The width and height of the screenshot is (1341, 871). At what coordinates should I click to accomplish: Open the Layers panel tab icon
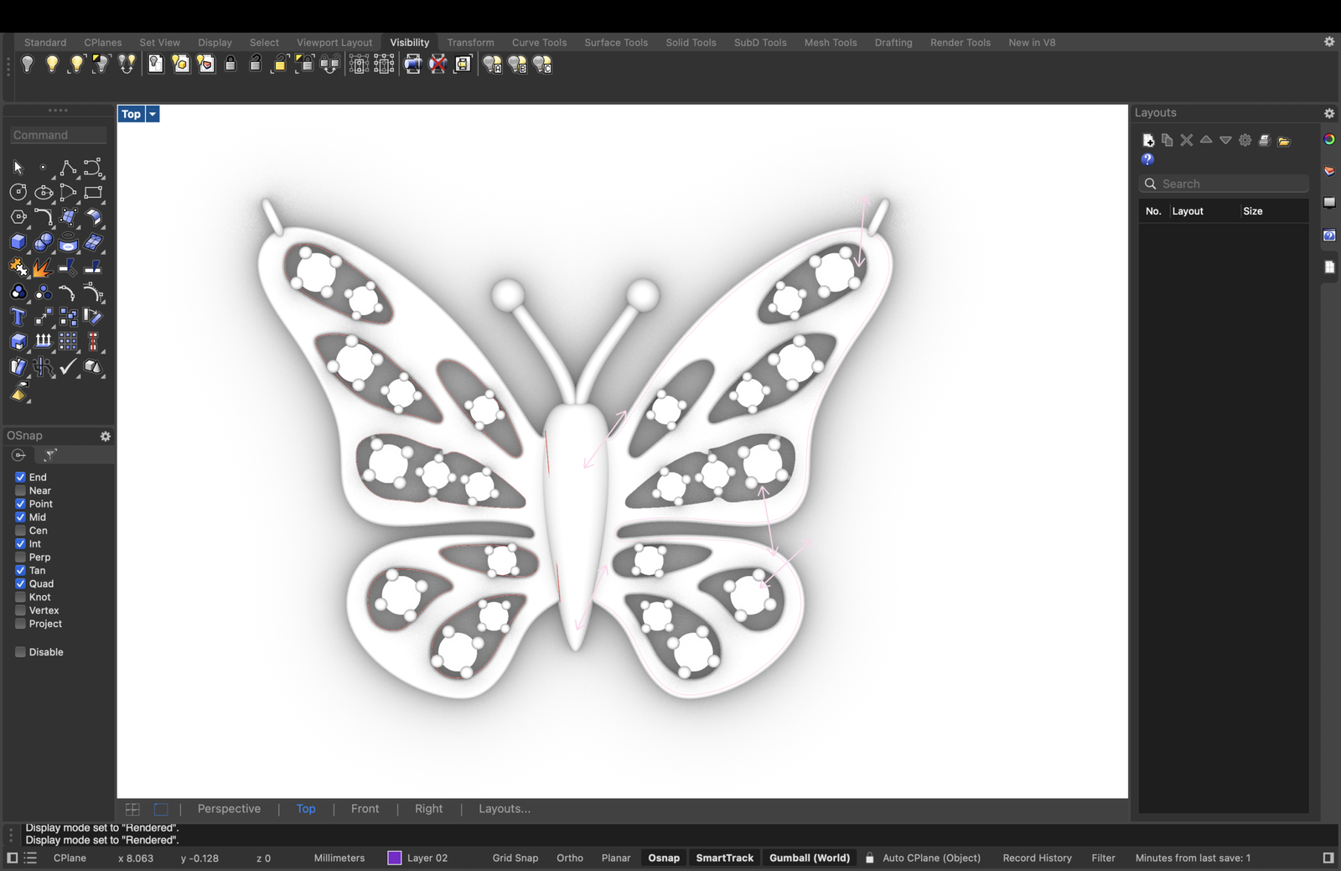coord(1329,171)
